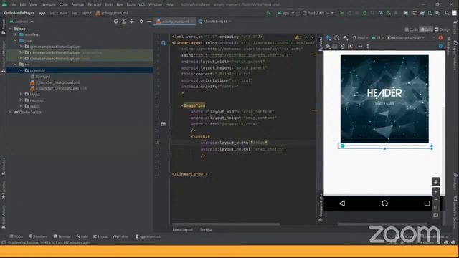Select ic_launcher_foreground.xml file
459x258 pixels.
coord(55,88)
